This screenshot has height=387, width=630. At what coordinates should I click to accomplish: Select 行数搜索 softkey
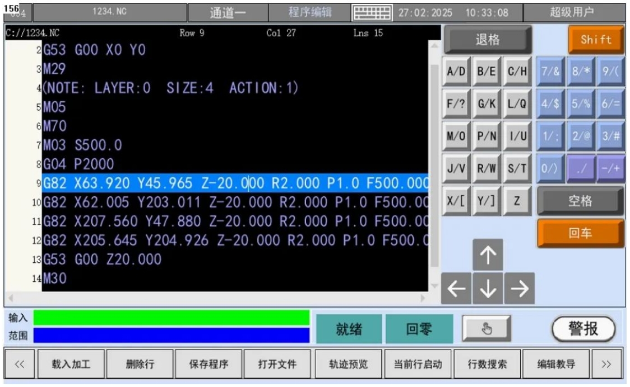pos(487,364)
